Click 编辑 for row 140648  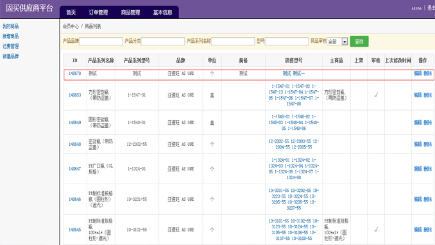pos(418,144)
